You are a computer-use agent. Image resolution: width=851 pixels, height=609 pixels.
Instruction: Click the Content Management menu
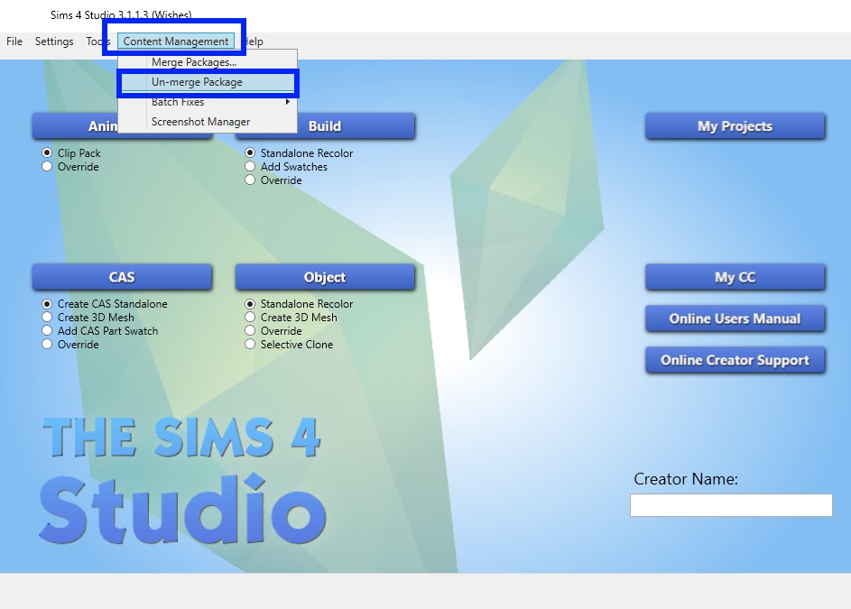point(176,42)
